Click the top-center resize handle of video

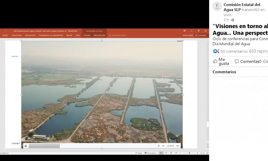[102, 41]
